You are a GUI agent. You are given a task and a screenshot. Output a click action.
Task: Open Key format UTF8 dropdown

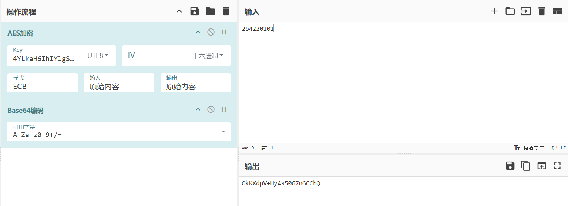pos(98,55)
